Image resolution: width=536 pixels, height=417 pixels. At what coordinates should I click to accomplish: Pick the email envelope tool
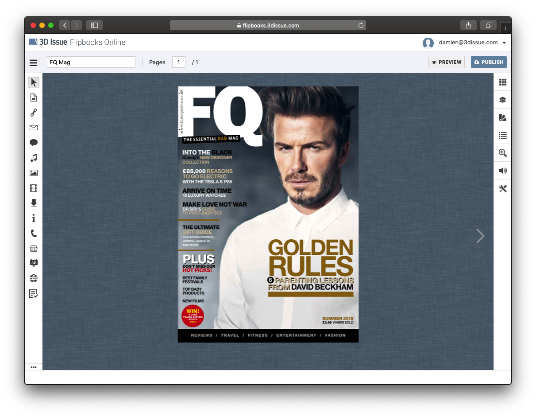(34, 128)
